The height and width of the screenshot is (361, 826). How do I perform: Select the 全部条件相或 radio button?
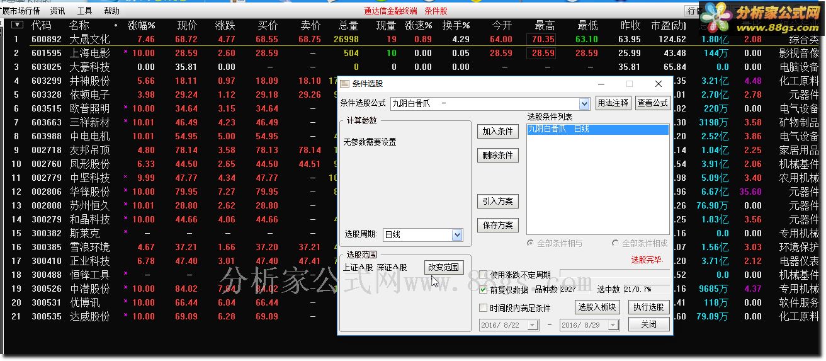[616, 243]
